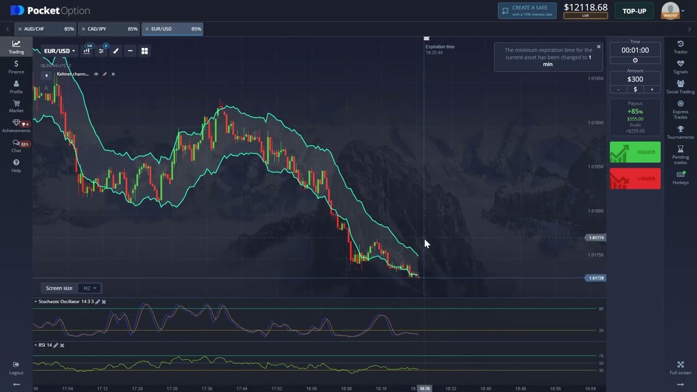Open multi-chart grid layout
Viewport: 697px width, 392px height.
[145, 51]
